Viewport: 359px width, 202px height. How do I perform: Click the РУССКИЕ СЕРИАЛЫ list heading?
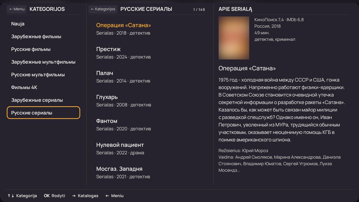146,9
